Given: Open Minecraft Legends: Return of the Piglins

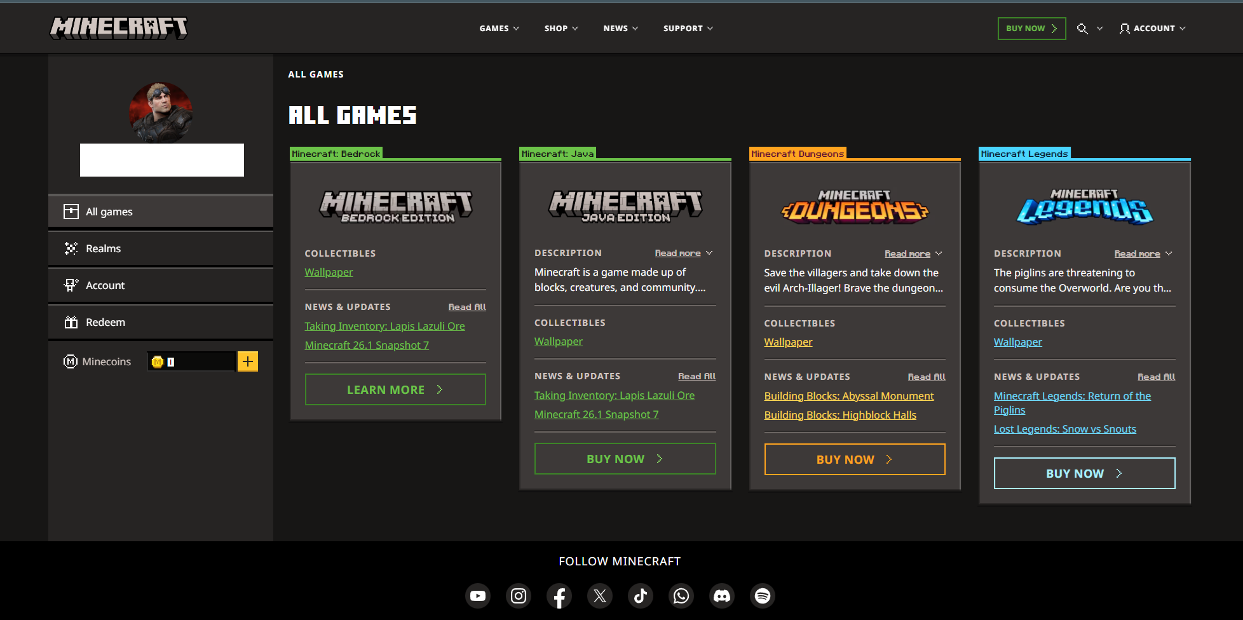Looking at the screenshot, I should pos(1073,403).
